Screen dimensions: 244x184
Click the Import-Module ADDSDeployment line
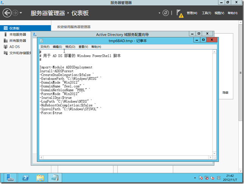(x=66, y=67)
